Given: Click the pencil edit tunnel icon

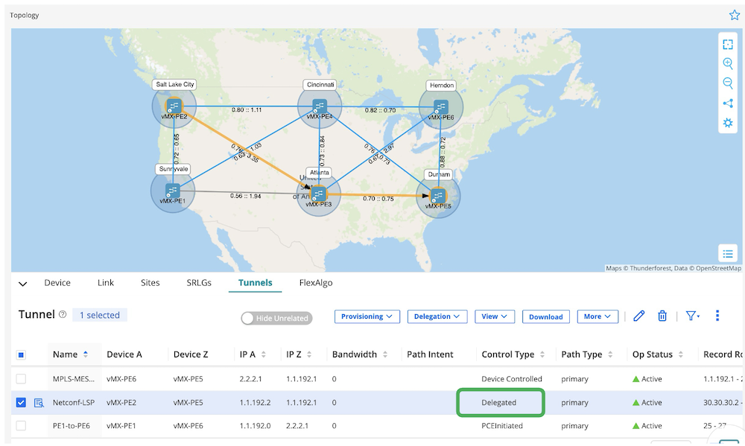Looking at the screenshot, I should point(638,316).
